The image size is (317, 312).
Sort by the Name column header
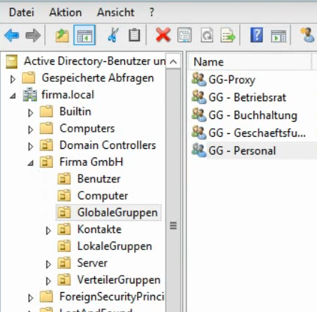pyautogui.click(x=249, y=62)
